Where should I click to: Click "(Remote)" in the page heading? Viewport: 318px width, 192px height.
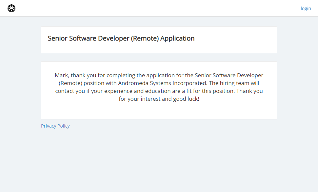145,38
